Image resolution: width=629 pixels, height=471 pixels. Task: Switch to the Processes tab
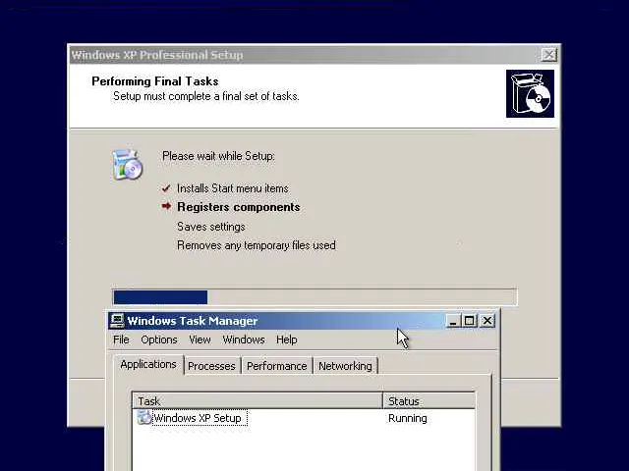(x=211, y=366)
